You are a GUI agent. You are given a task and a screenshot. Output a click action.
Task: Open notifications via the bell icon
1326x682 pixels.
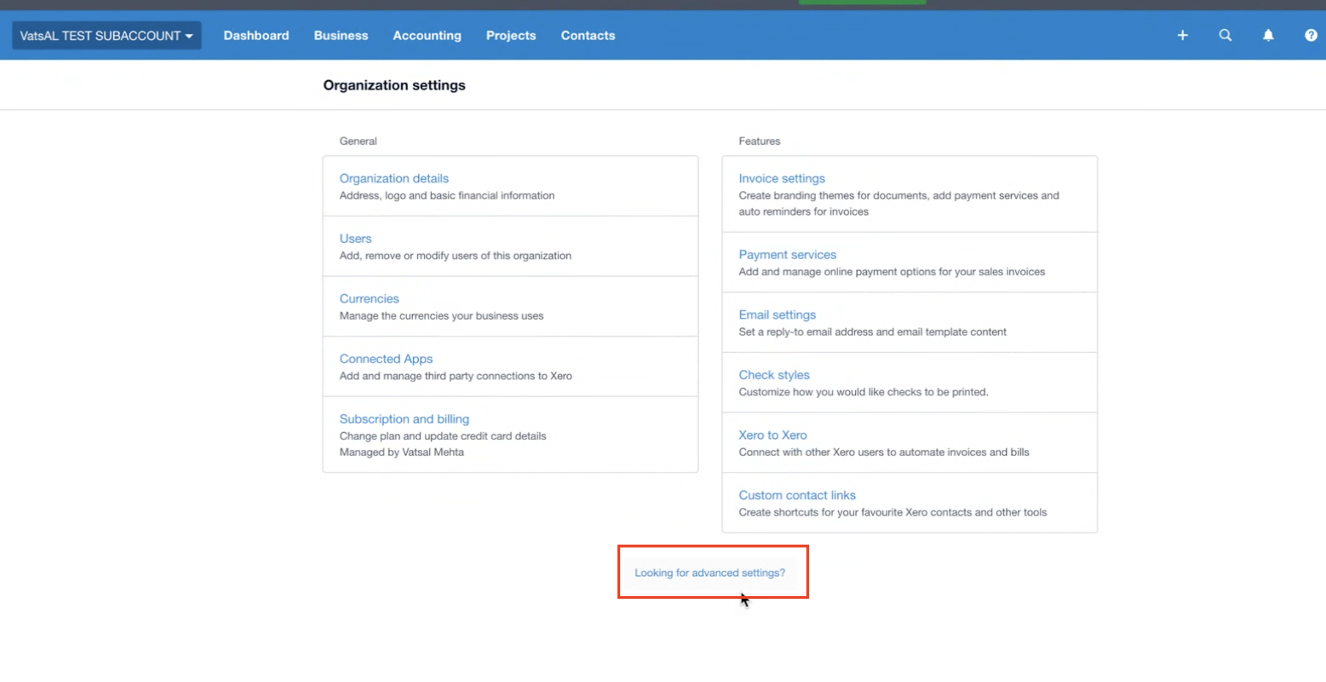coord(1268,35)
